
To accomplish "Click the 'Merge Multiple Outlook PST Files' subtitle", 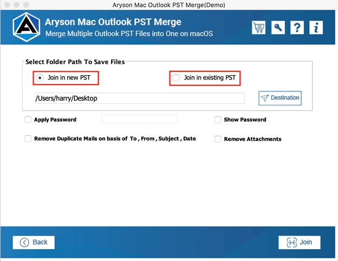I will point(129,34).
